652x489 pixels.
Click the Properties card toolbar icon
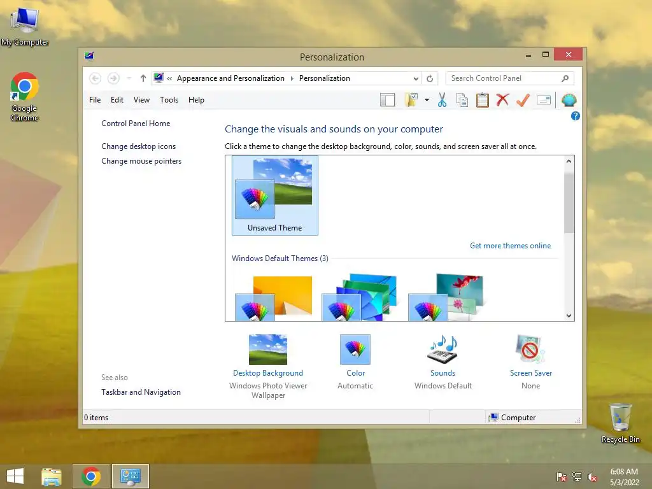[x=544, y=100]
